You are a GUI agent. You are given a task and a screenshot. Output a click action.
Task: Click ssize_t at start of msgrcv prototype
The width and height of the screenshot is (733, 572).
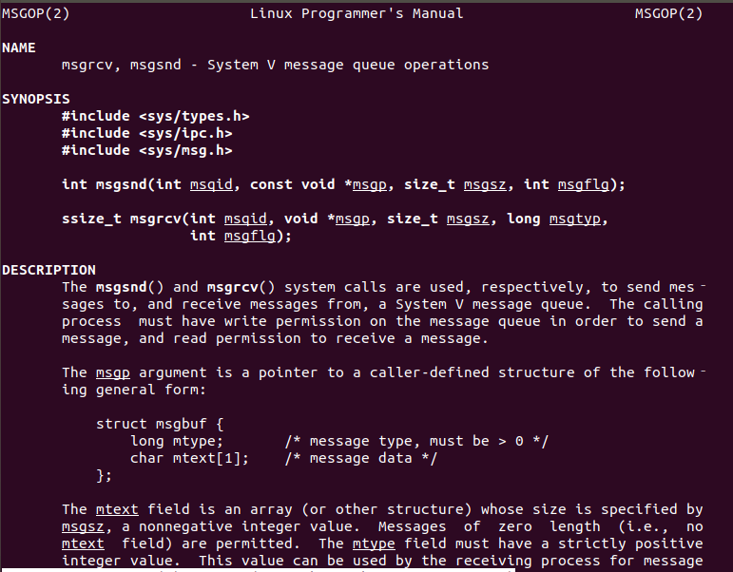pos(91,219)
